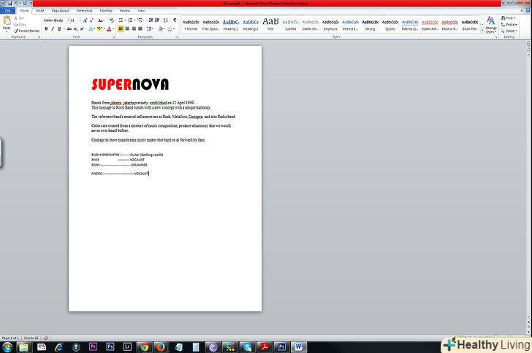Click Text Effects glowing A icon

point(91,29)
